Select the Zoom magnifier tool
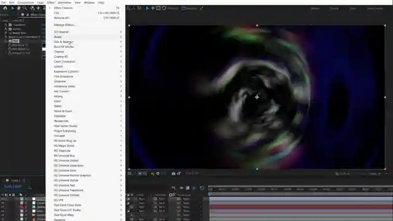Image resolution: width=393 pixels, height=221 pixels. point(25,8)
